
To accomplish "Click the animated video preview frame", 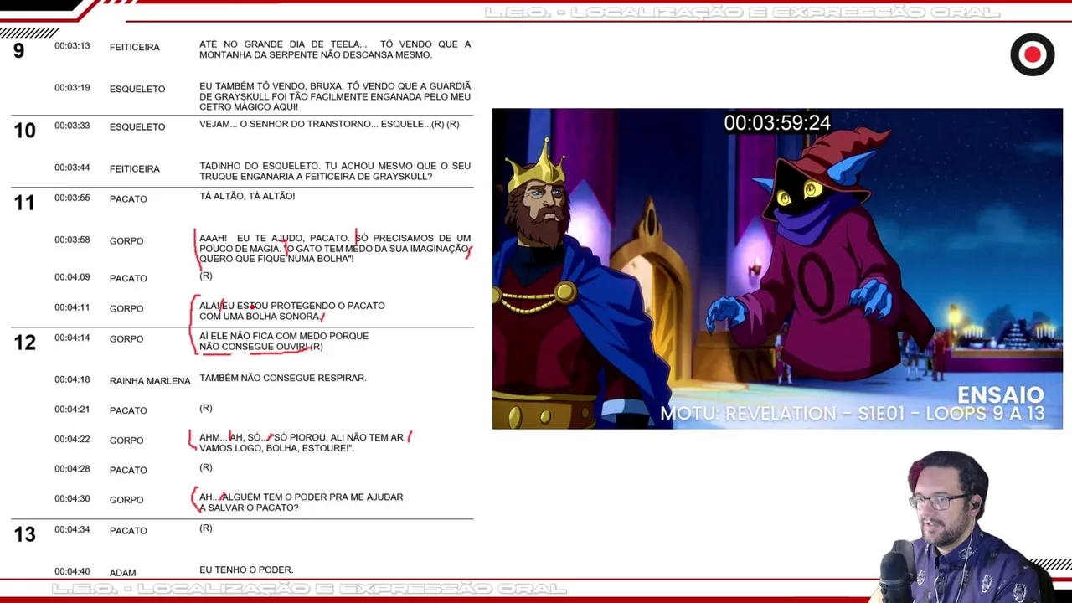I will tap(777, 269).
